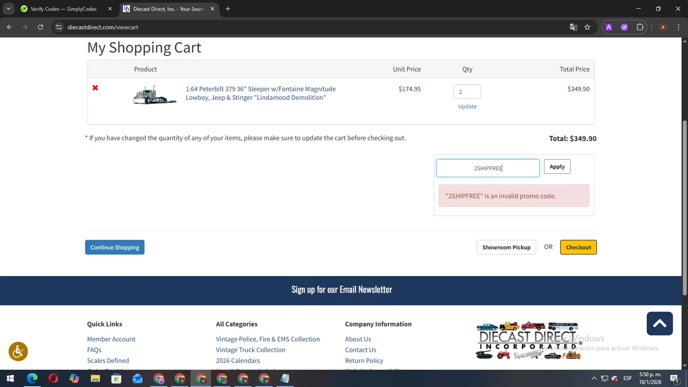This screenshot has width=688, height=387.
Task: Click the Total: $349.90 text
Action: [573, 138]
